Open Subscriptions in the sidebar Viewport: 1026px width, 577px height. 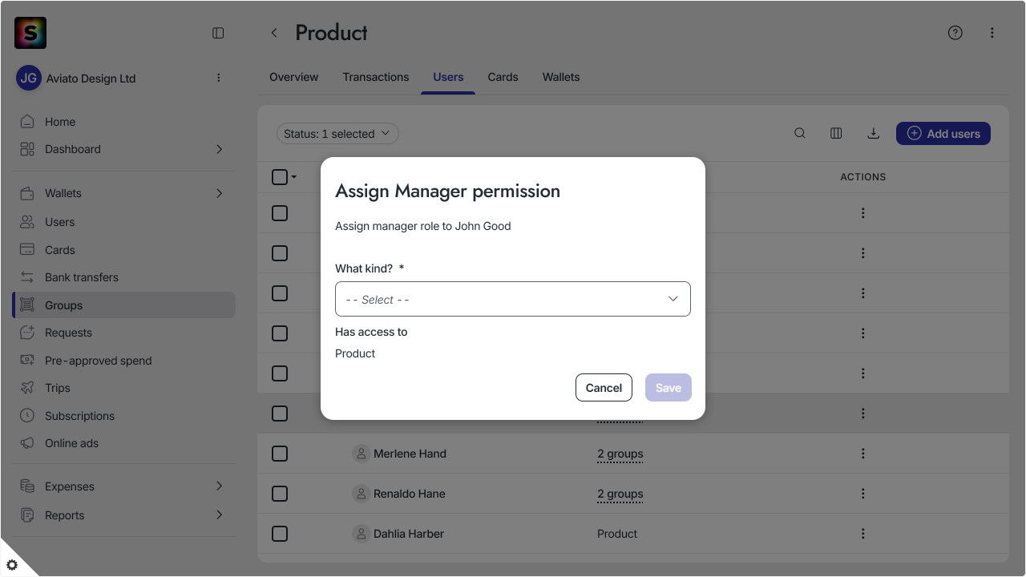pyautogui.click(x=124, y=416)
